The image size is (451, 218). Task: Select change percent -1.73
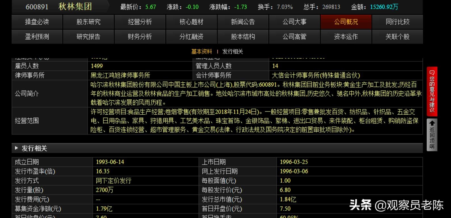[241, 7]
